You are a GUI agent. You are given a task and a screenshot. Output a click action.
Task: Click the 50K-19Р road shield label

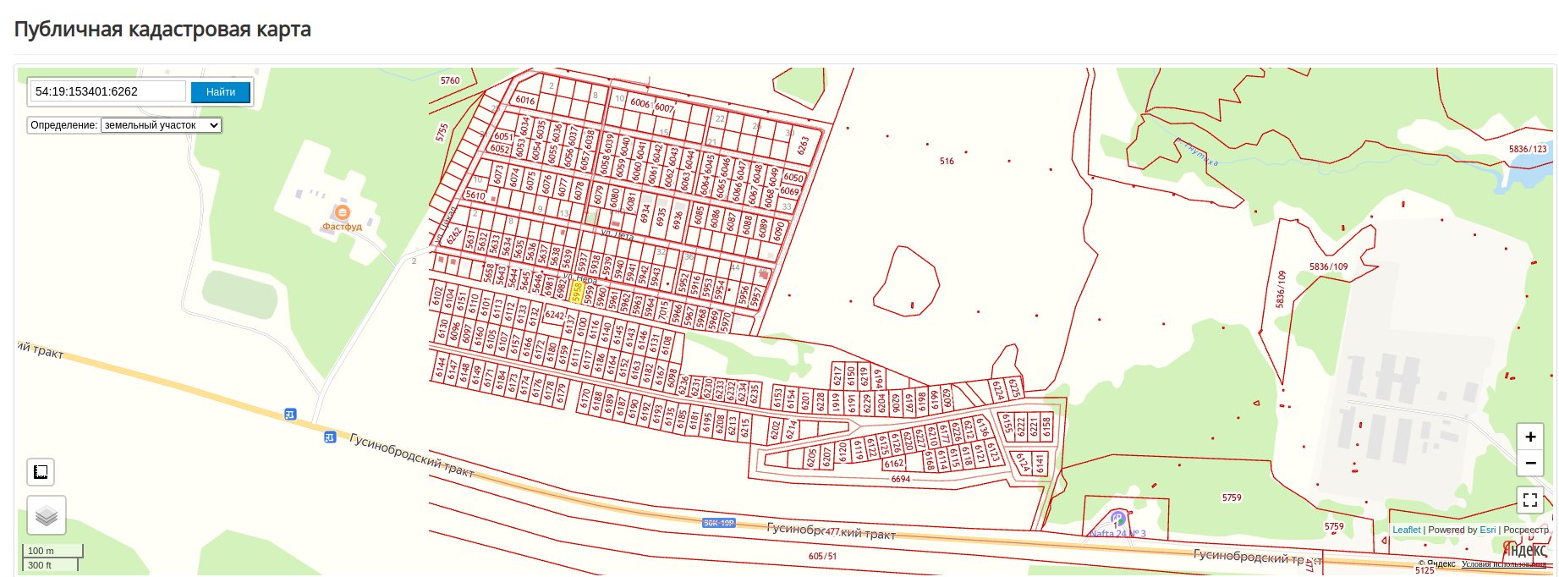(719, 523)
